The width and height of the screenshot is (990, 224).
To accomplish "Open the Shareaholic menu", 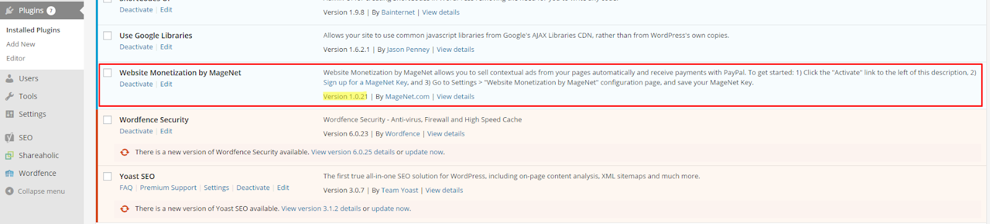I will pos(39,156).
